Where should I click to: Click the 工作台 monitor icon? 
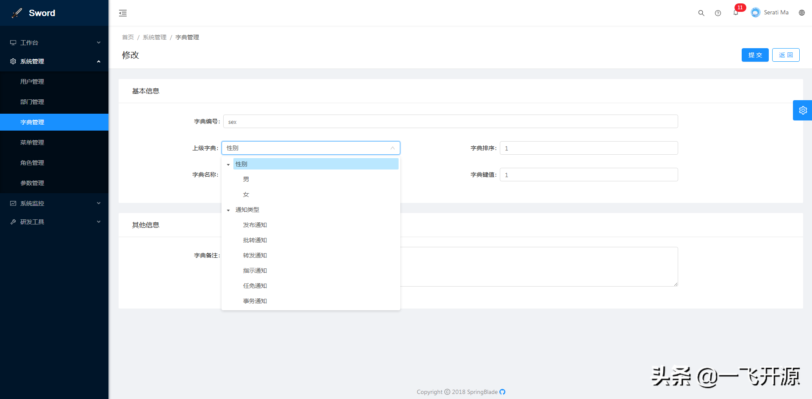[13, 43]
